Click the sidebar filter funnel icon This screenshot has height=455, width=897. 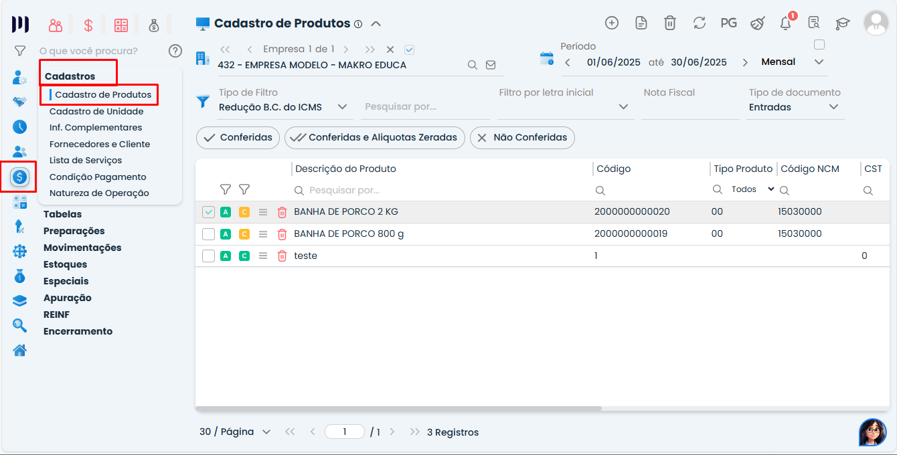(x=20, y=51)
